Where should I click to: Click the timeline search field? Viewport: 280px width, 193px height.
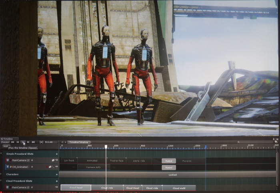tap(255, 142)
